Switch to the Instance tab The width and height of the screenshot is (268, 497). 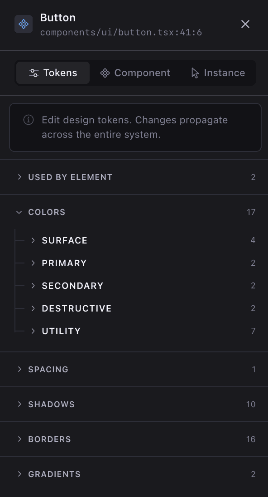(x=217, y=73)
